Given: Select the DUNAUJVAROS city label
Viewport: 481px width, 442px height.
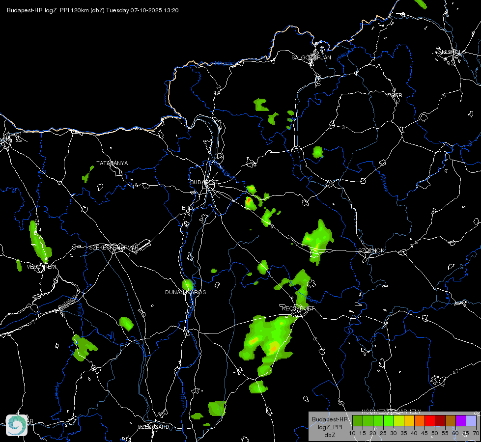Looking at the screenshot, I should 186,292.
